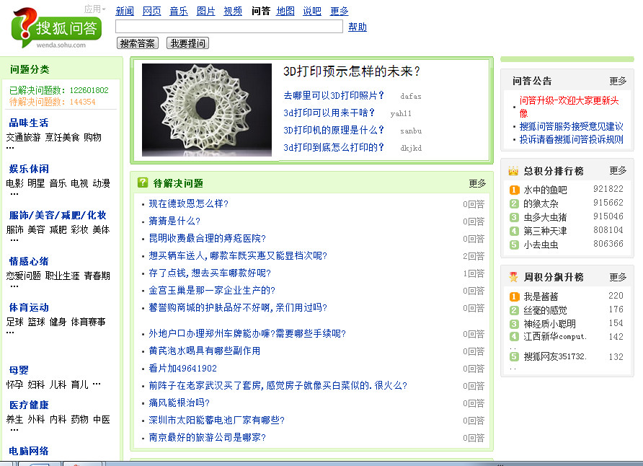This screenshot has width=643, height=466.
Task: Click 更多 in the 周积分飙升榜 header
Action: point(618,277)
